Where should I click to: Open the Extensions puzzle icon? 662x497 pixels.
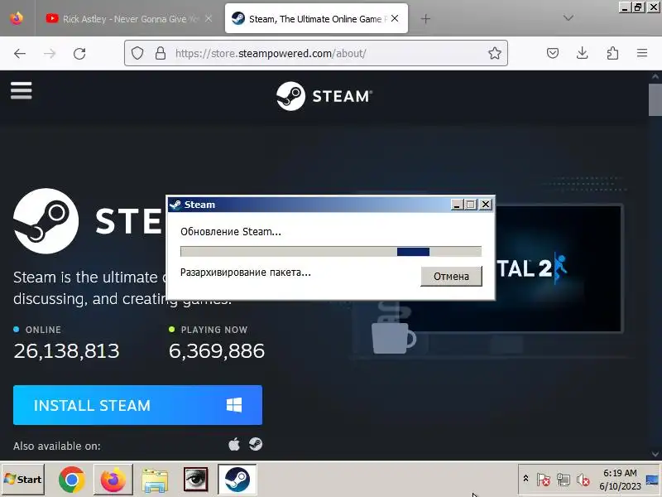pos(612,53)
